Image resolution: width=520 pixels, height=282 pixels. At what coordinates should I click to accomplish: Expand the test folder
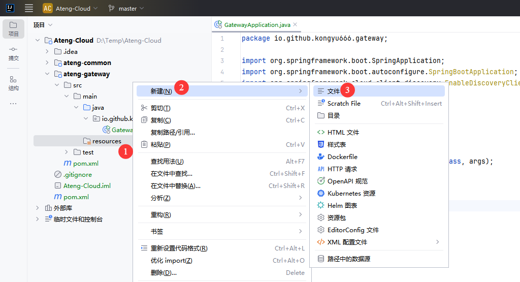66,152
